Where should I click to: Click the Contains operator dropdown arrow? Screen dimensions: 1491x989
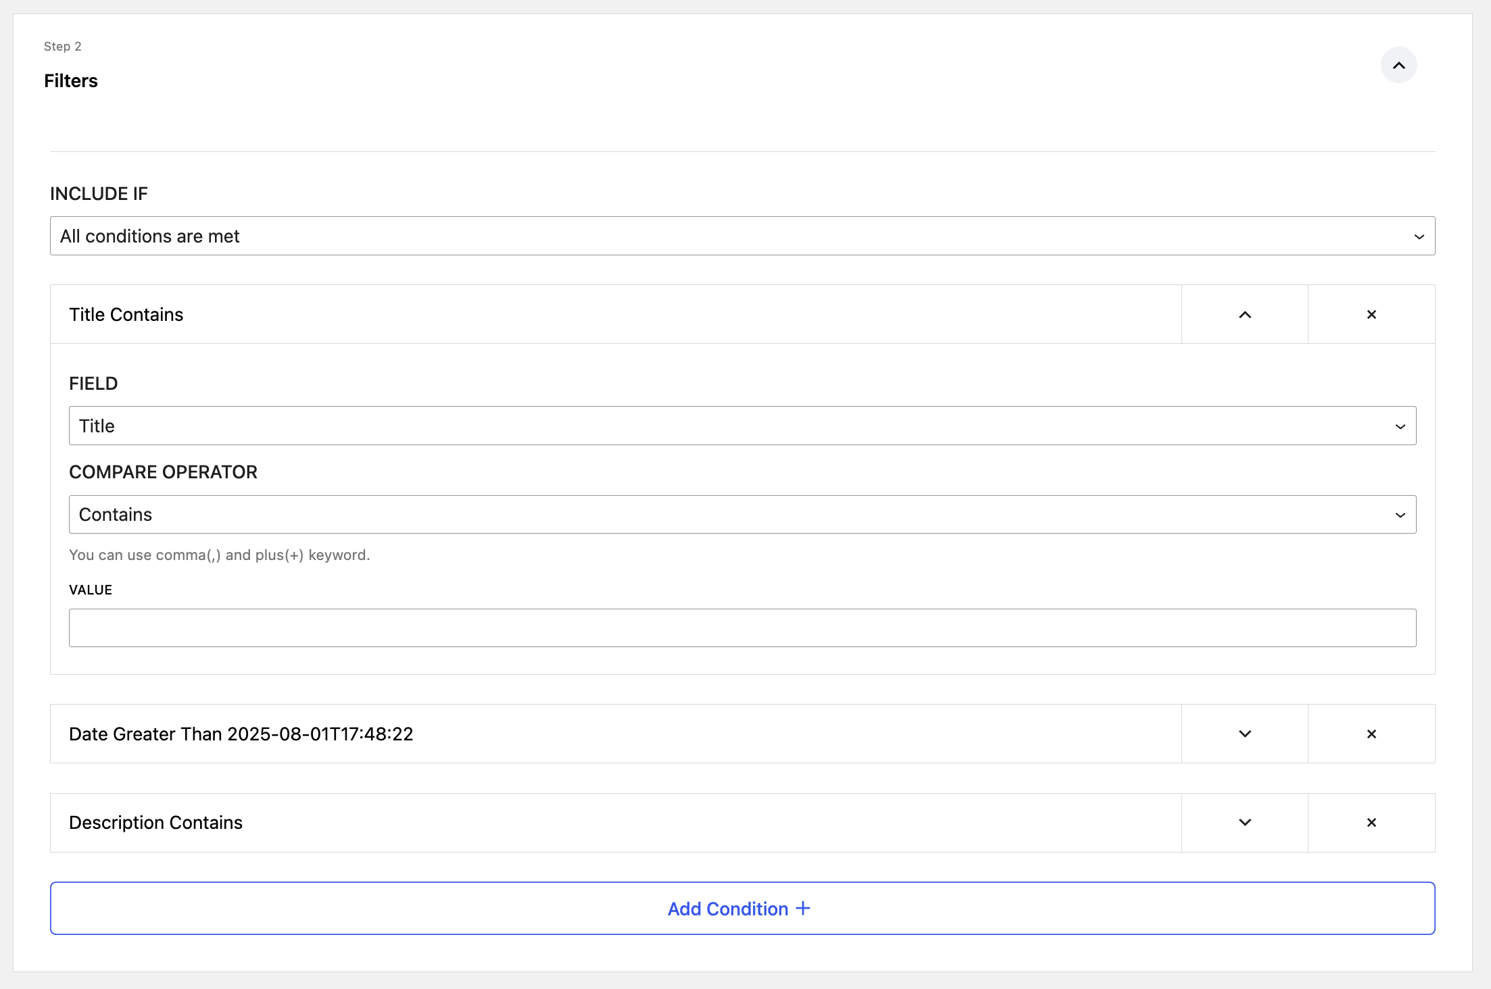coord(1400,515)
